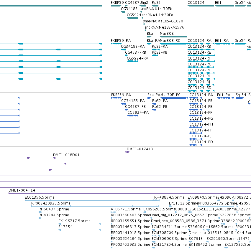Select the CG13124-PD protein
Viewport: 251px width, 249px height.
coord(196,145)
